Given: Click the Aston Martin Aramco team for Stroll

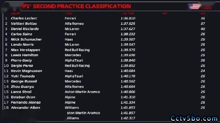Looking at the screenshot, I should tap(82, 92).
